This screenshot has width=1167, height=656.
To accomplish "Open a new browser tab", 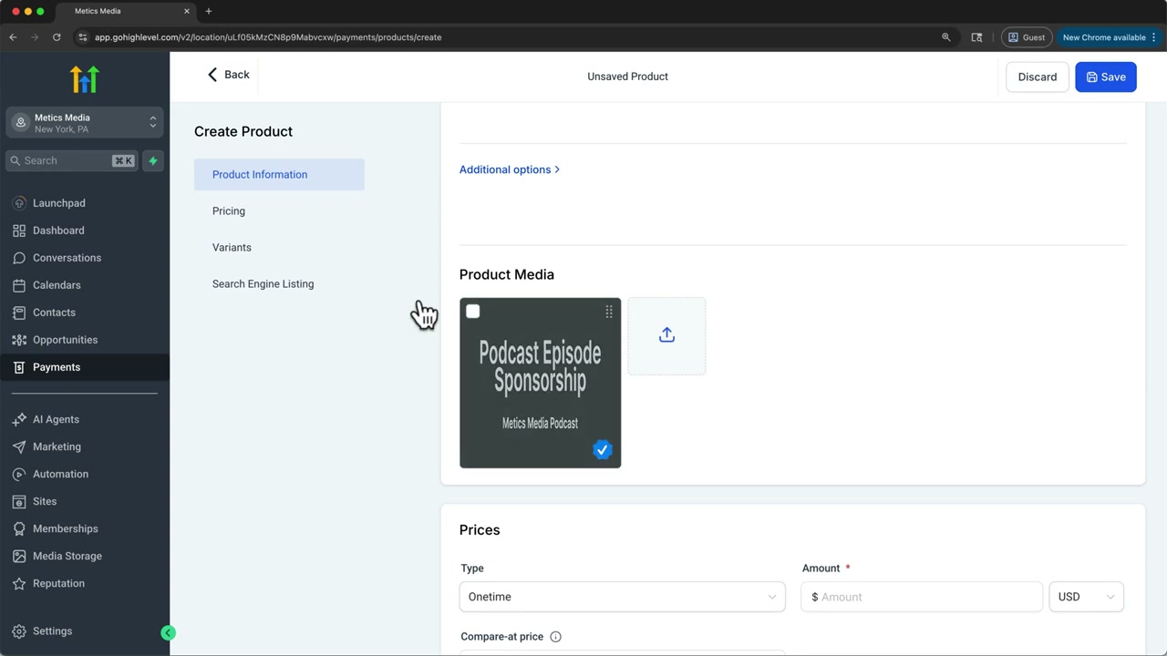I will pos(209,11).
